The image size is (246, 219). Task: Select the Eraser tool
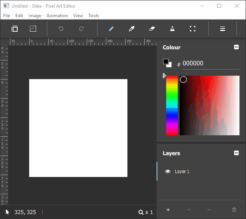pos(152,29)
